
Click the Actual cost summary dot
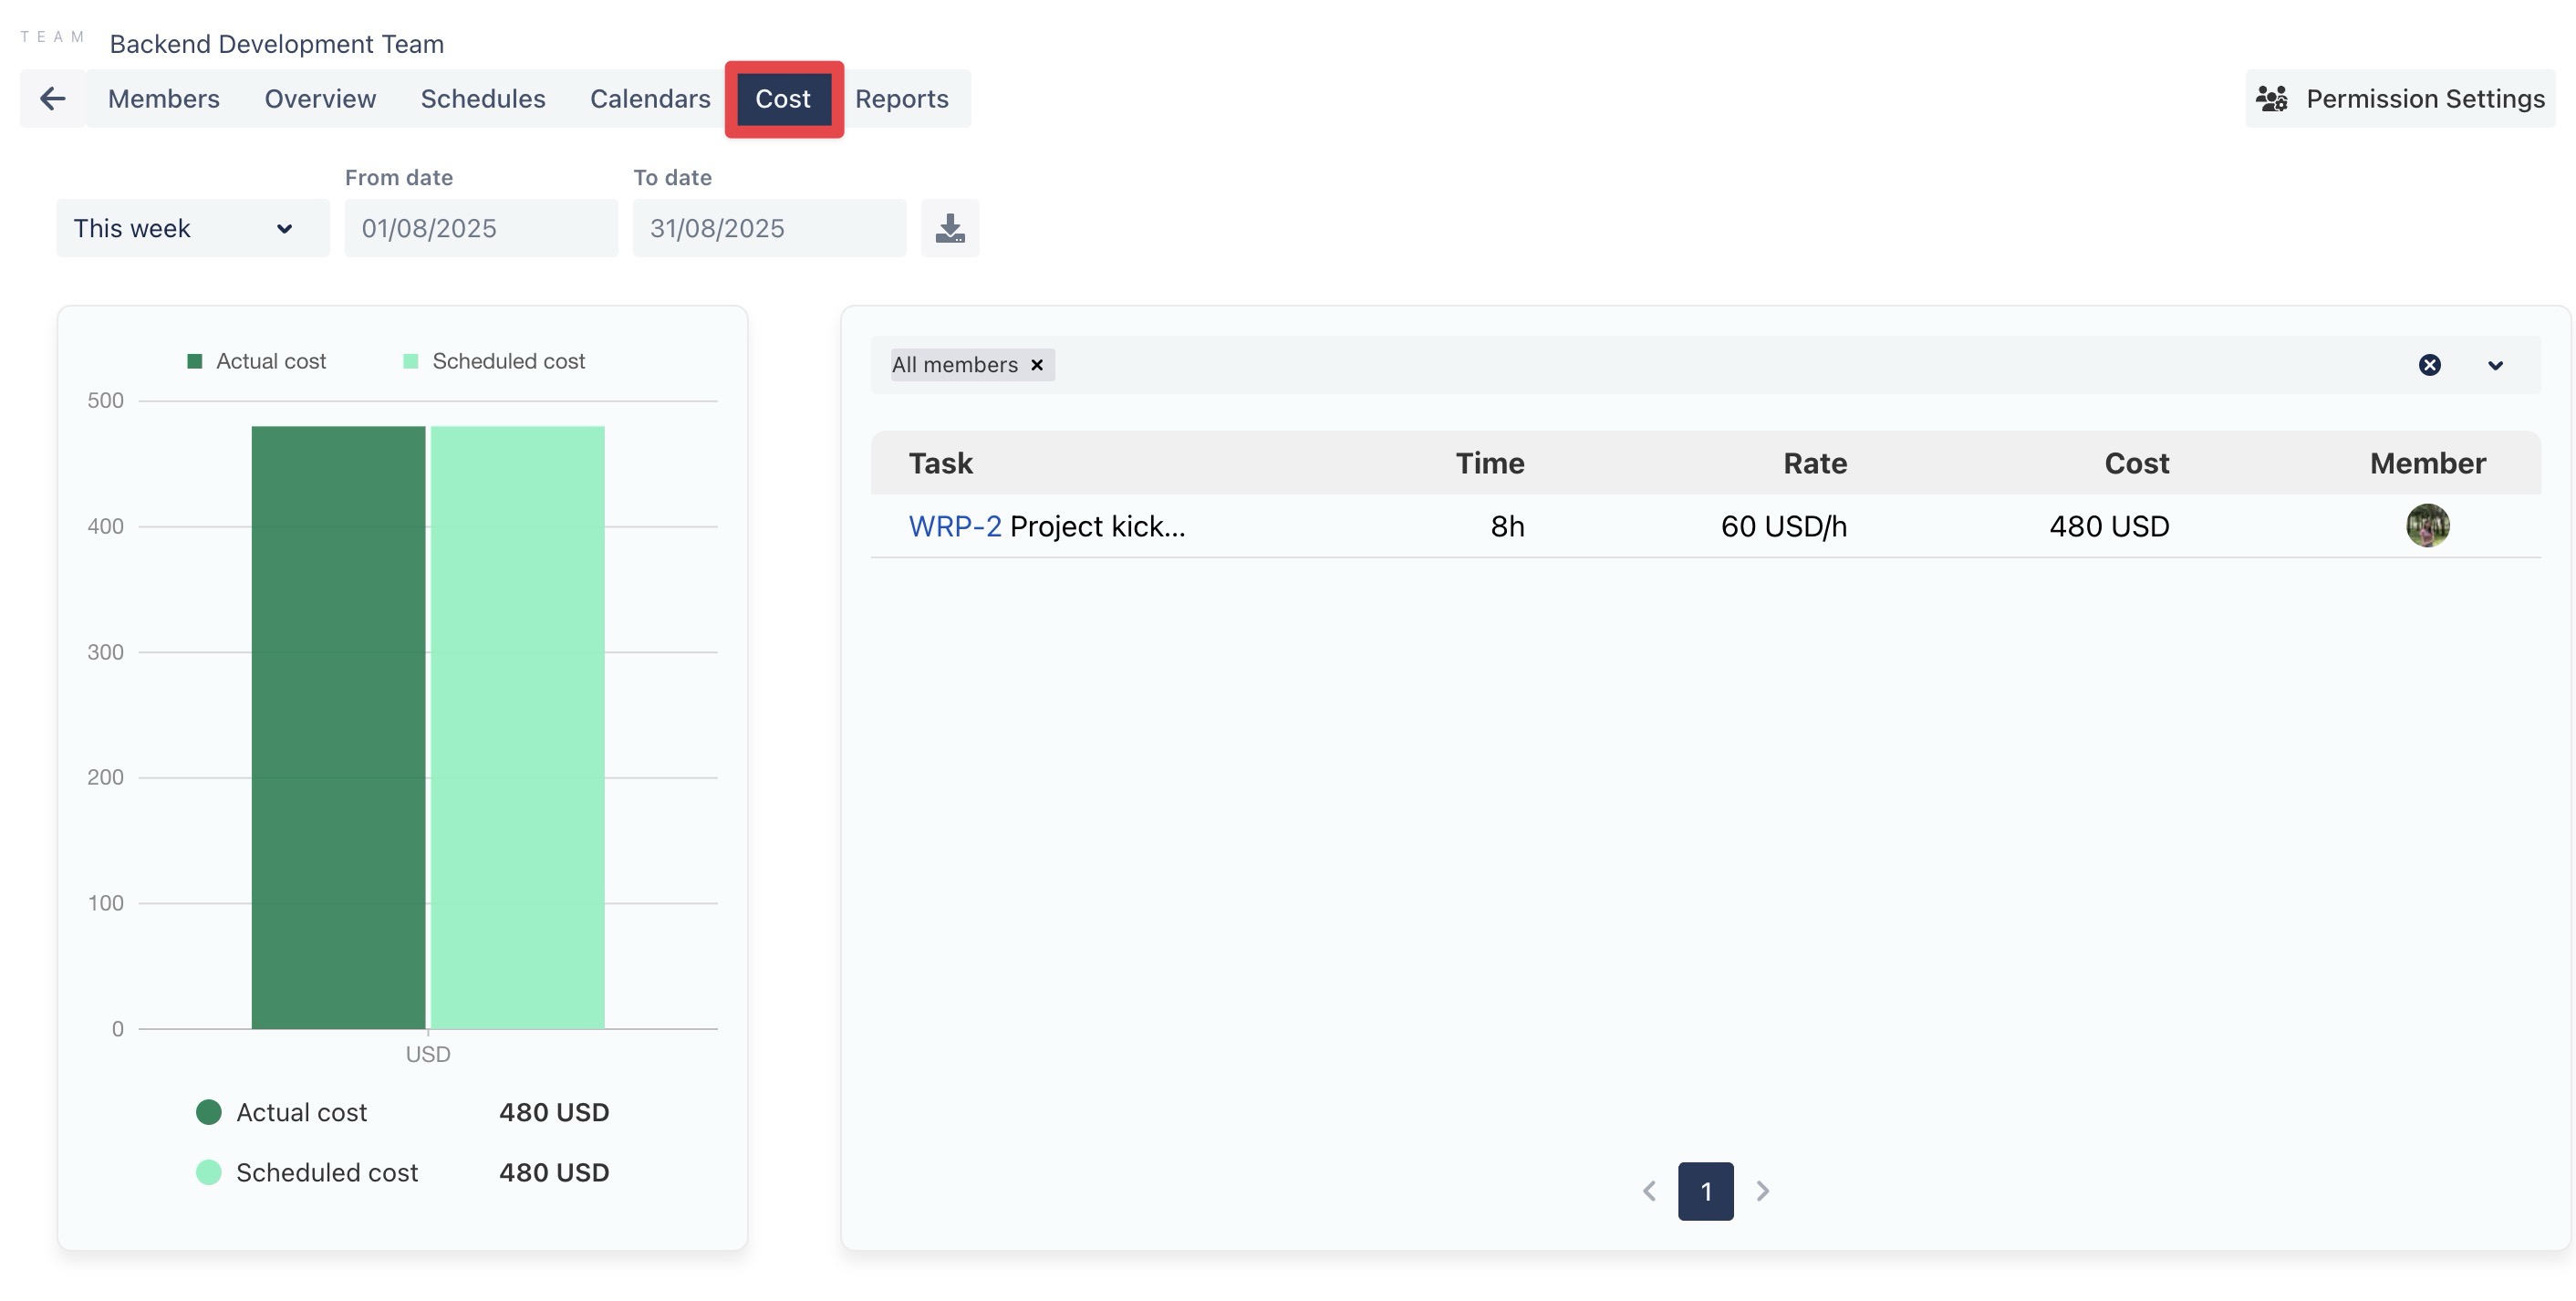tap(208, 1112)
